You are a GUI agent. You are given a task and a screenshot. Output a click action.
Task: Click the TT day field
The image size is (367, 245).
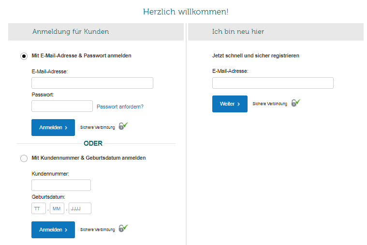[x=38, y=208]
